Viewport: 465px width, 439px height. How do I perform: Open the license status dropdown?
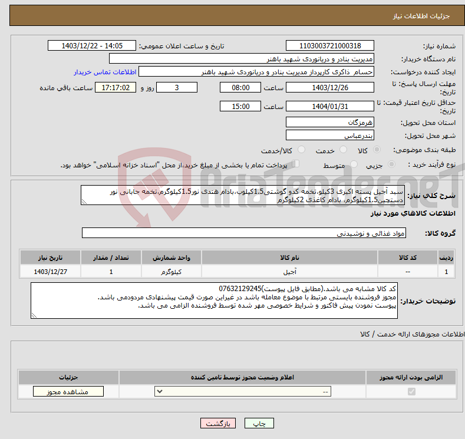pos(243,392)
